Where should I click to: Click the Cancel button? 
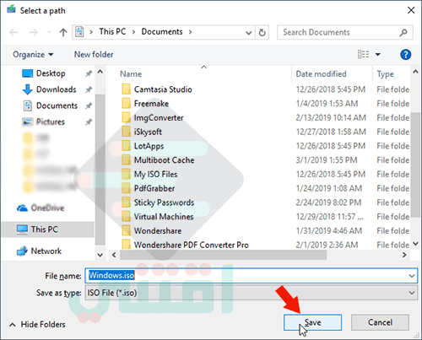tap(380, 322)
